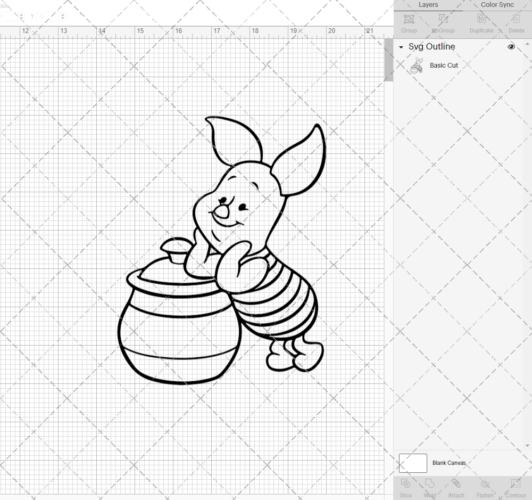Click the Attach tool
The height and width of the screenshot is (500, 532).
coord(456,487)
